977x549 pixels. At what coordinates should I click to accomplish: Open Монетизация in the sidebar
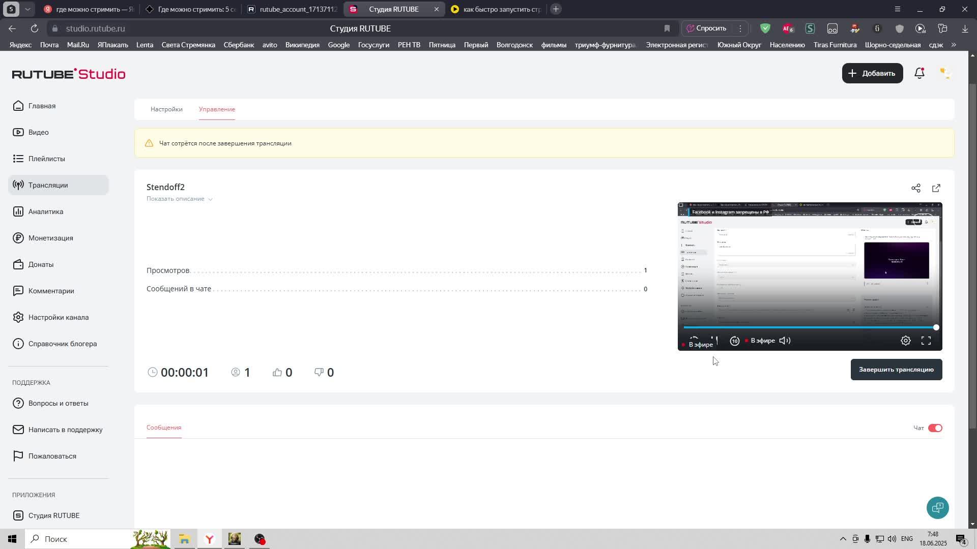tap(50, 238)
